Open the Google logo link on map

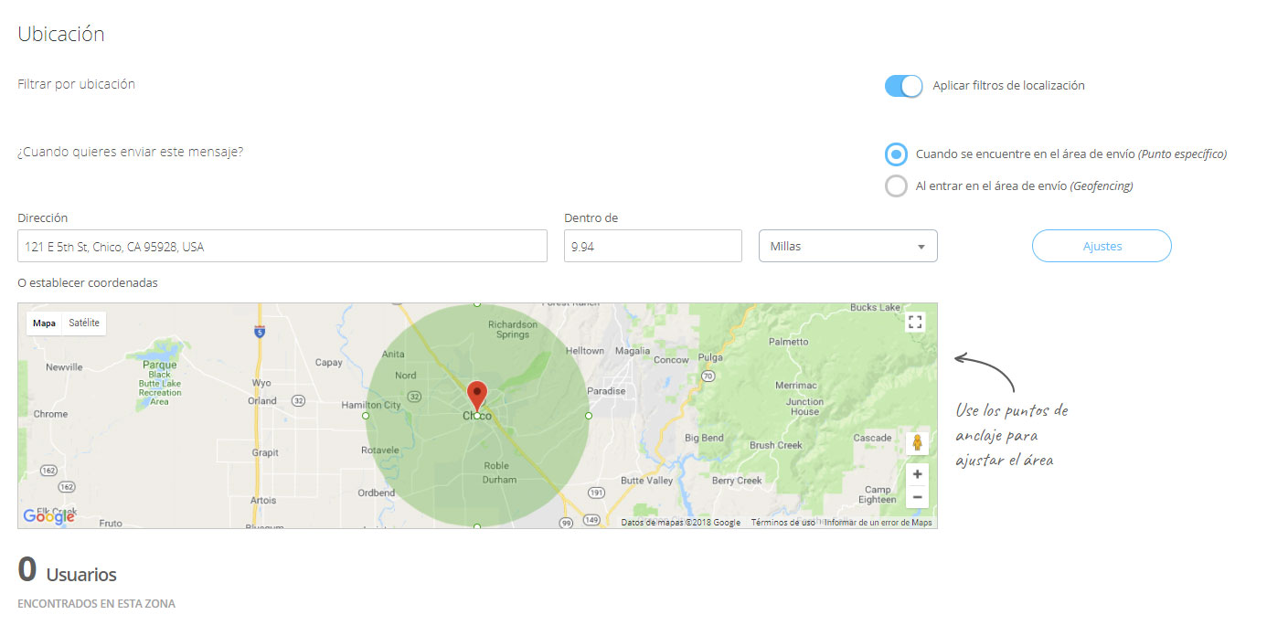[48, 516]
